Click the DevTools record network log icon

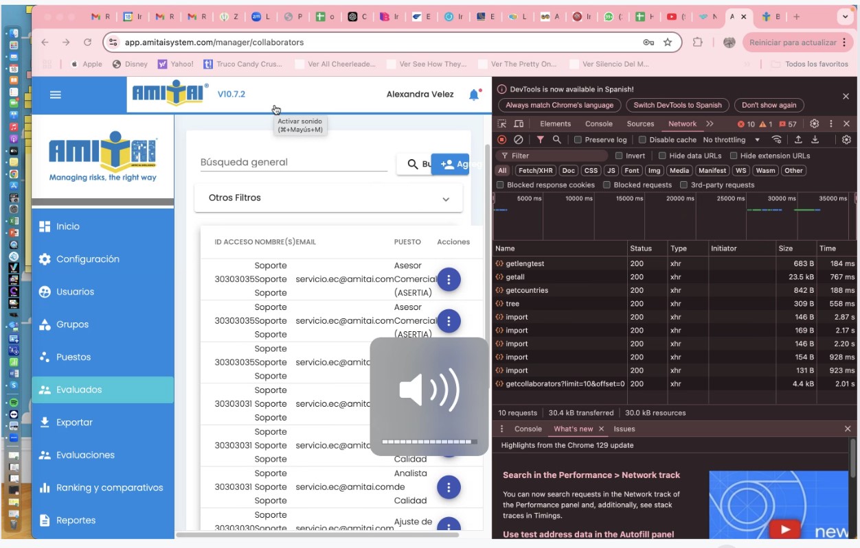click(502, 140)
